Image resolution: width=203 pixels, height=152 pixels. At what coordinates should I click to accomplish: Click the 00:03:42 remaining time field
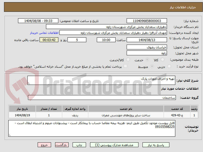tap(49, 40)
